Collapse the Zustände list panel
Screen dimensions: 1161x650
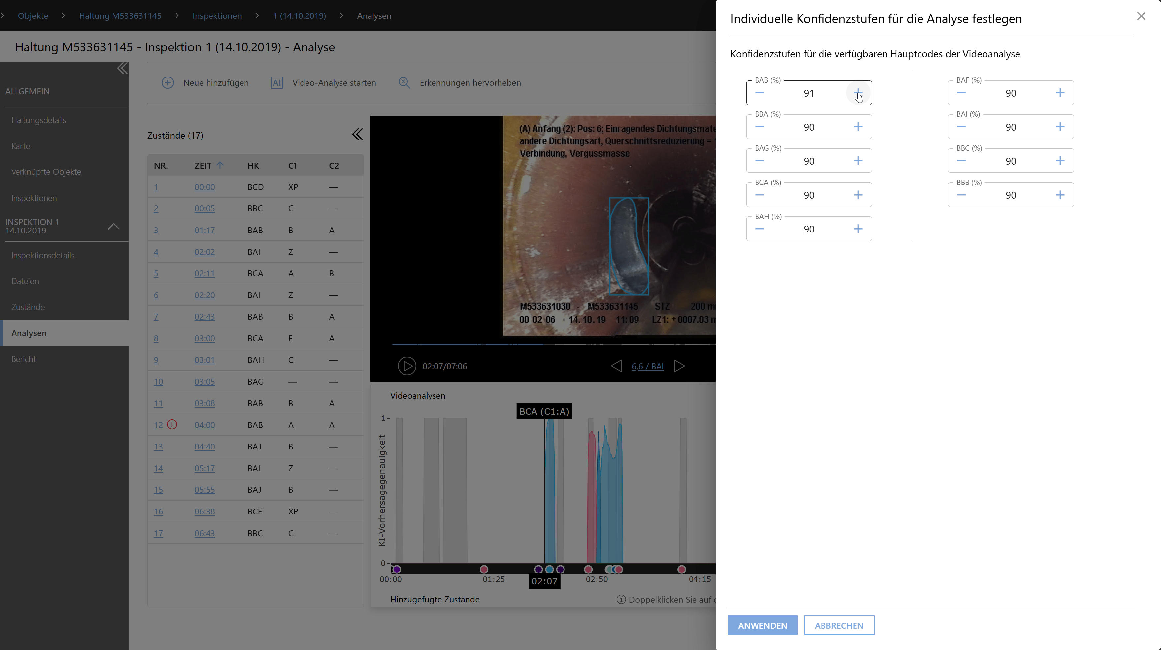click(357, 134)
